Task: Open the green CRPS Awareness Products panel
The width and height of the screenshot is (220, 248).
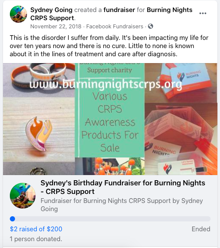Action: click(110, 110)
